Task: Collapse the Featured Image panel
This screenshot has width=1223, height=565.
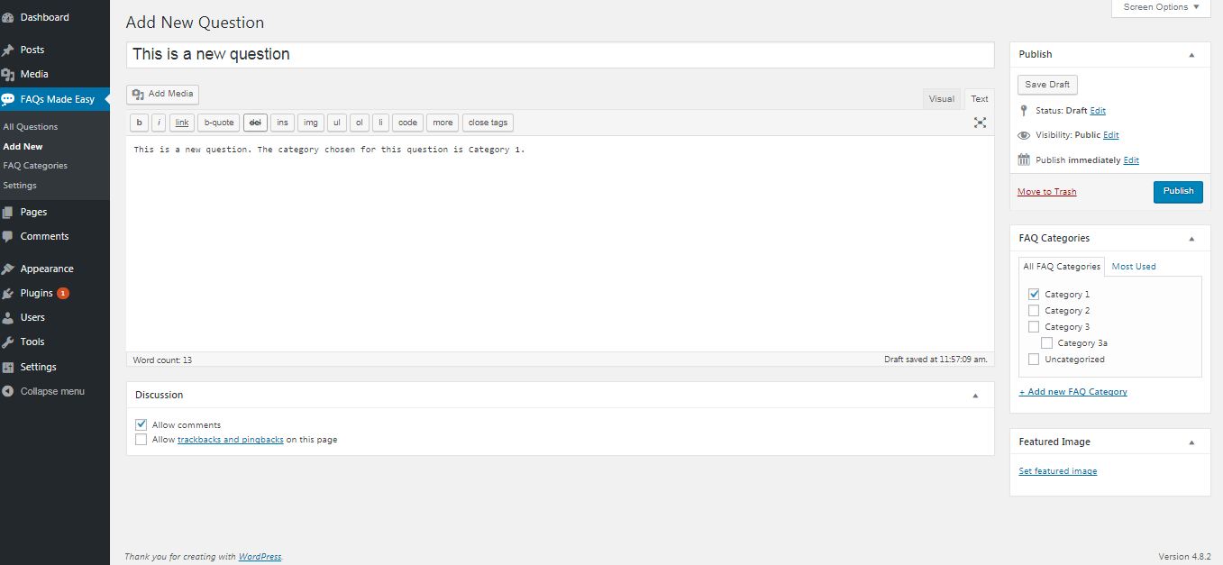Action: click(1191, 442)
